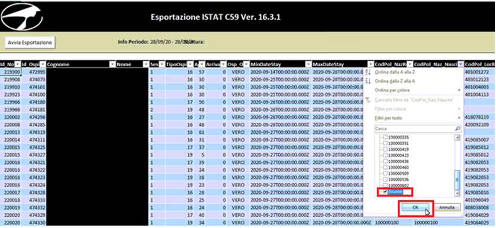Click the Avvia Esportazione button
The width and height of the screenshot is (496, 228).
click(x=30, y=43)
